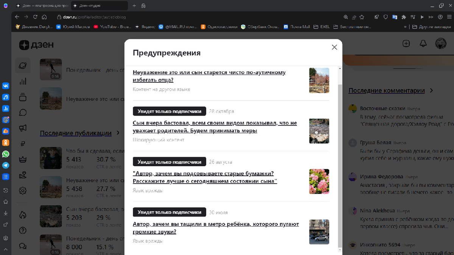The image size is (454, 255).
Task: Click the flame trends icon in the sidebar
Action: [x=23, y=214]
